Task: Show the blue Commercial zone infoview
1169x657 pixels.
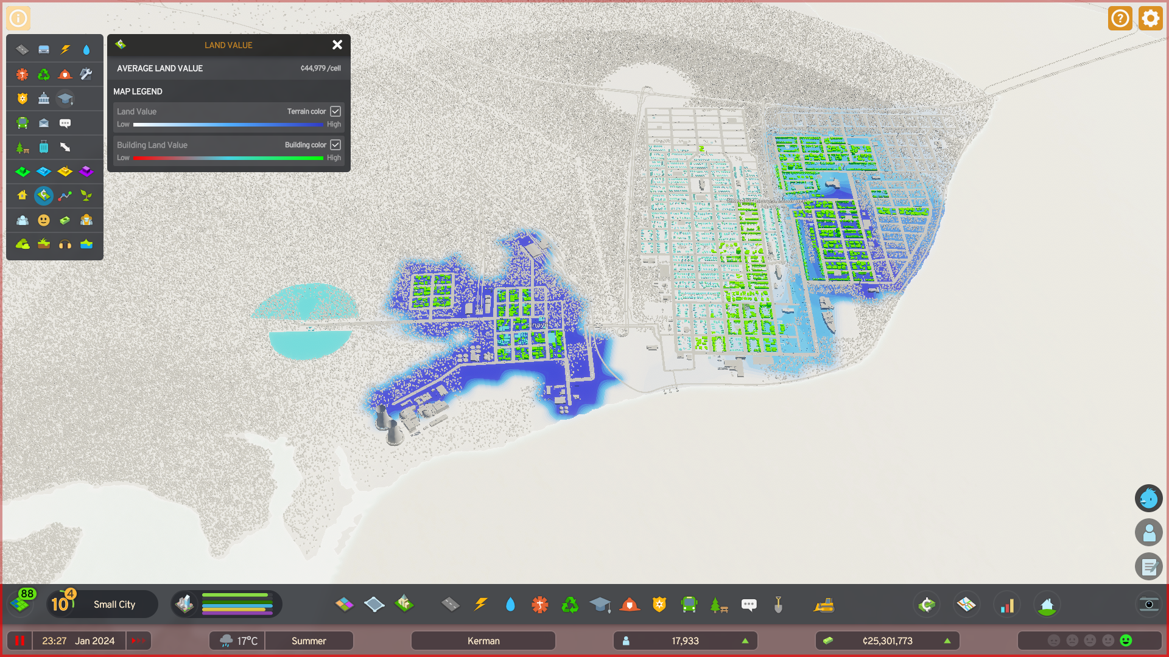Action: coord(44,172)
